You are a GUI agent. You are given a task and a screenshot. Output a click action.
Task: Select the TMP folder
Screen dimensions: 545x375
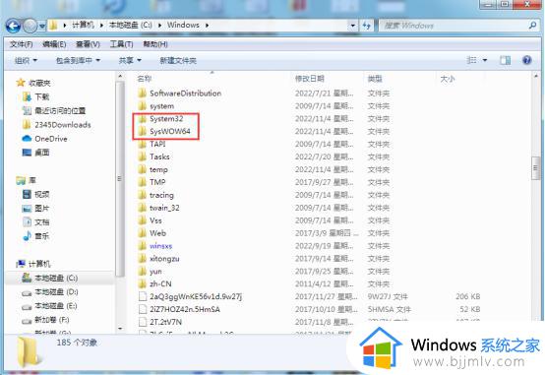(151, 182)
